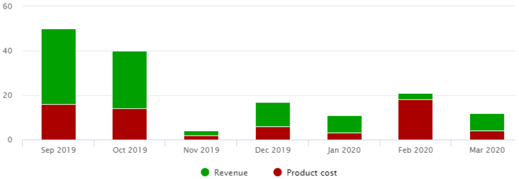Select the Dec 2019 red Product cost segment
This screenshot has height=179, width=519.
click(273, 133)
